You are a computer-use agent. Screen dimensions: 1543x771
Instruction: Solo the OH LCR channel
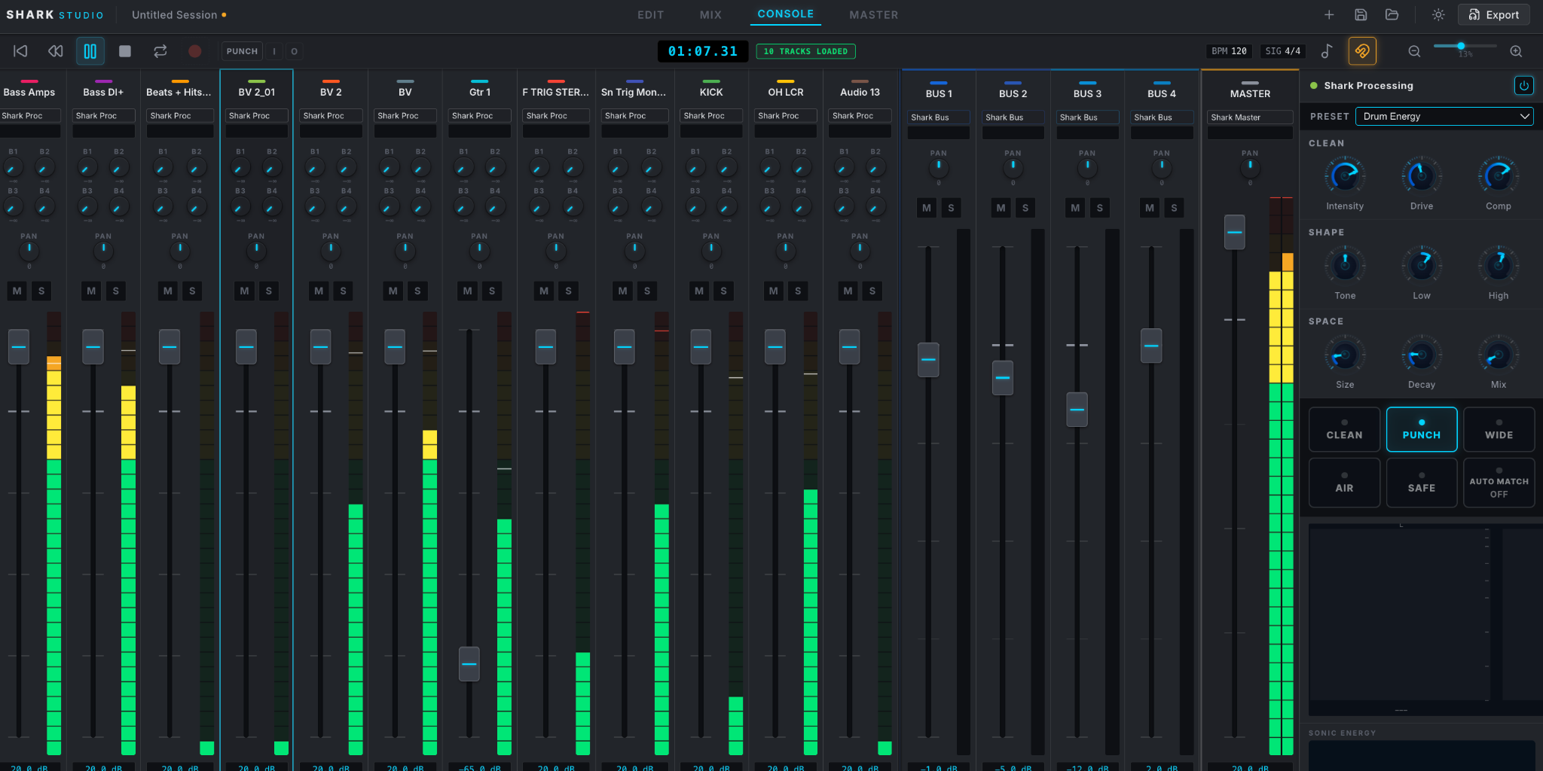click(x=798, y=291)
